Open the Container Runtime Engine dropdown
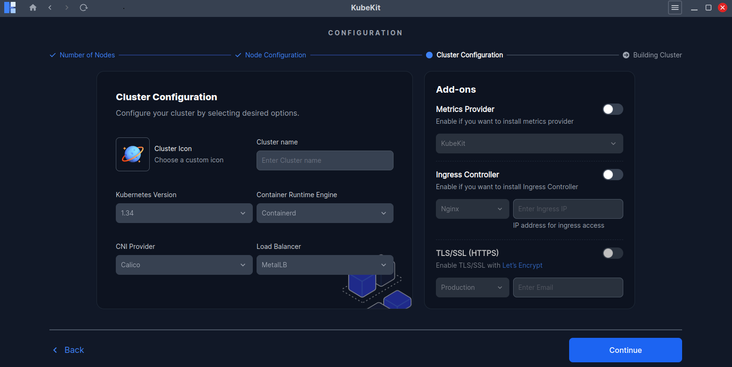Viewport: 732px width, 367px height. point(325,213)
